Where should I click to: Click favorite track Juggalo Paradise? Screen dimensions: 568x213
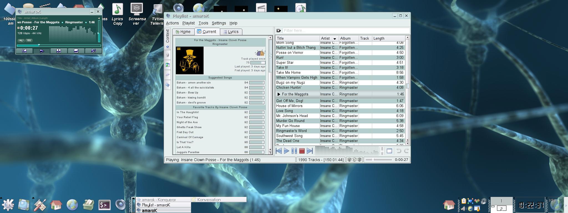(188, 152)
